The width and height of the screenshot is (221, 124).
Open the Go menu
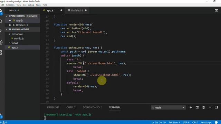click(x=24, y=5)
